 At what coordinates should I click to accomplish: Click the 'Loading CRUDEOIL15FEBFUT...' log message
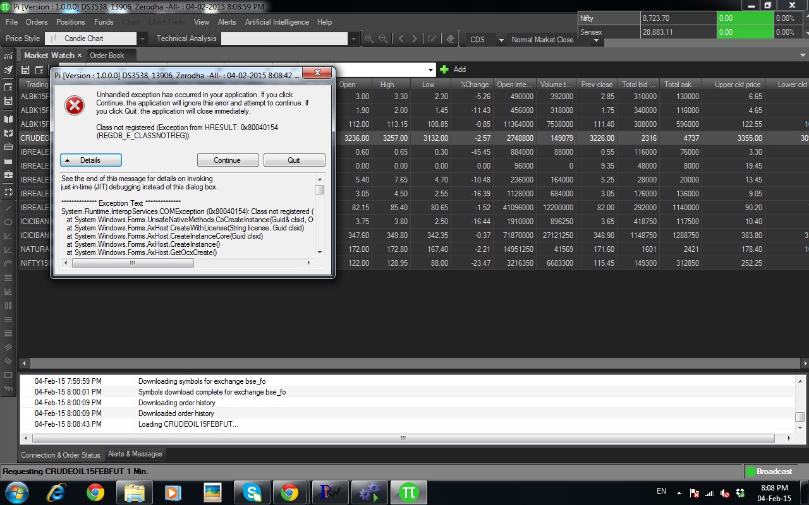point(188,424)
